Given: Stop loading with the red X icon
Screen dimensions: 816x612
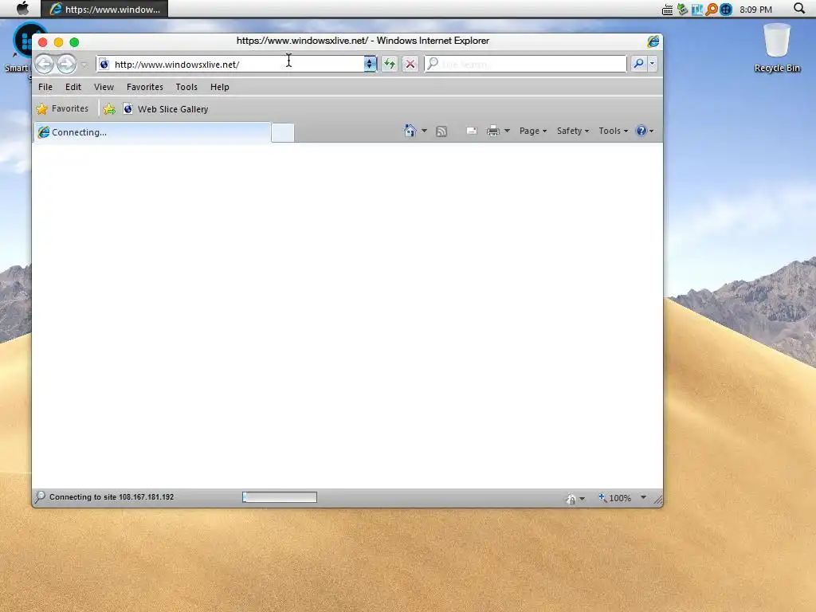Looking at the screenshot, I should click(x=410, y=64).
